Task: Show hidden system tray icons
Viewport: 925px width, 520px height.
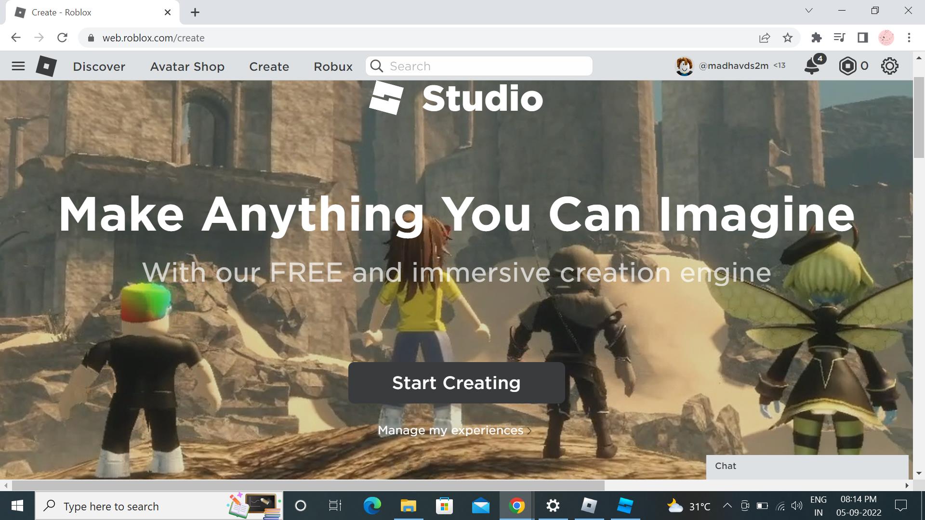Action: coord(727,506)
